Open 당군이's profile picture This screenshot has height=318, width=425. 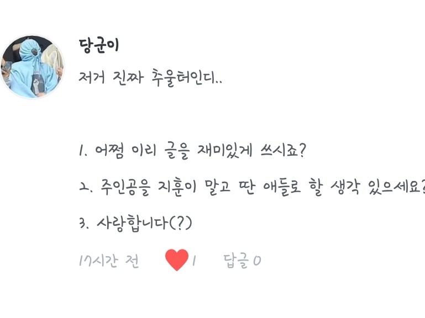click(32, 66)
